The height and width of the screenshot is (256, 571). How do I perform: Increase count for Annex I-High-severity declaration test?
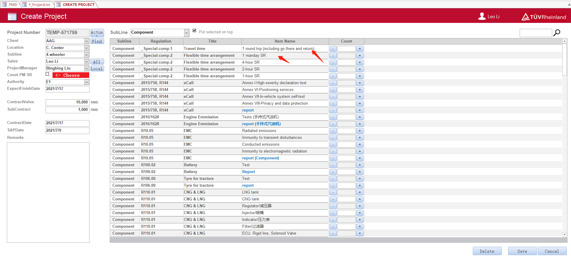(x=360, y=83)
